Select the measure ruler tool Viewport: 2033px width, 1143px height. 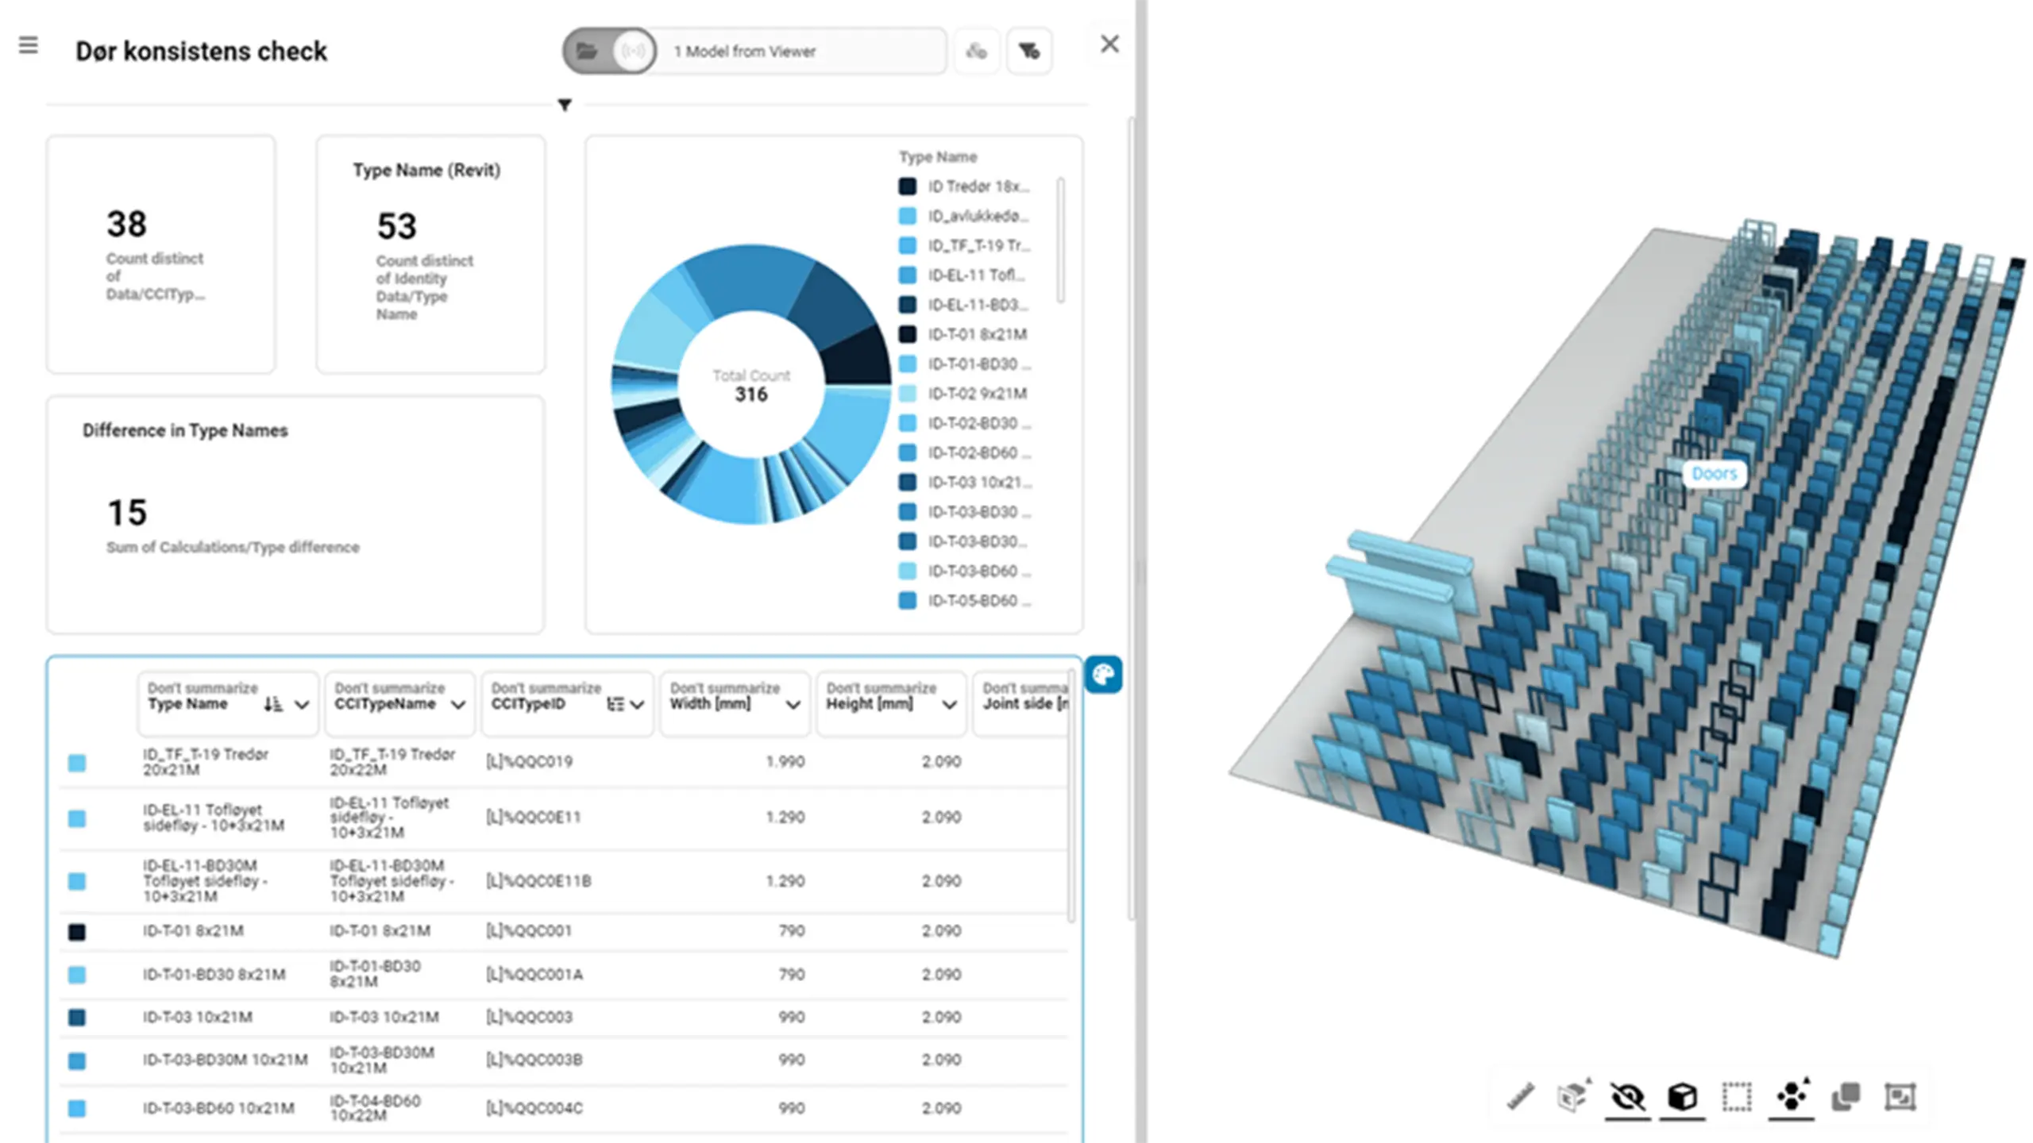point(1520,1097)
